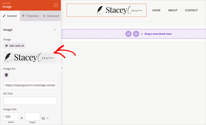206x125 pixels.
Task: Open the HOME navigation link
Action: [x=156, y=10]
